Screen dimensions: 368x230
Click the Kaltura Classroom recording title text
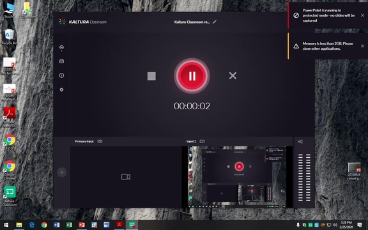(x=192, y=22)
